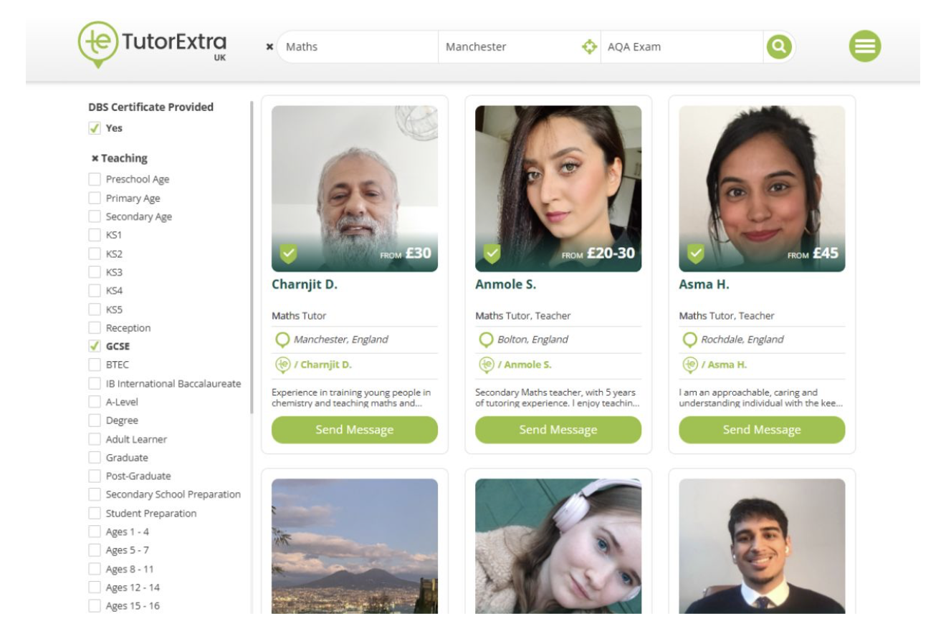This screenshot has width=946, height=639.
Task: Click the AQA Exam search field
Action: coord(681,47)
